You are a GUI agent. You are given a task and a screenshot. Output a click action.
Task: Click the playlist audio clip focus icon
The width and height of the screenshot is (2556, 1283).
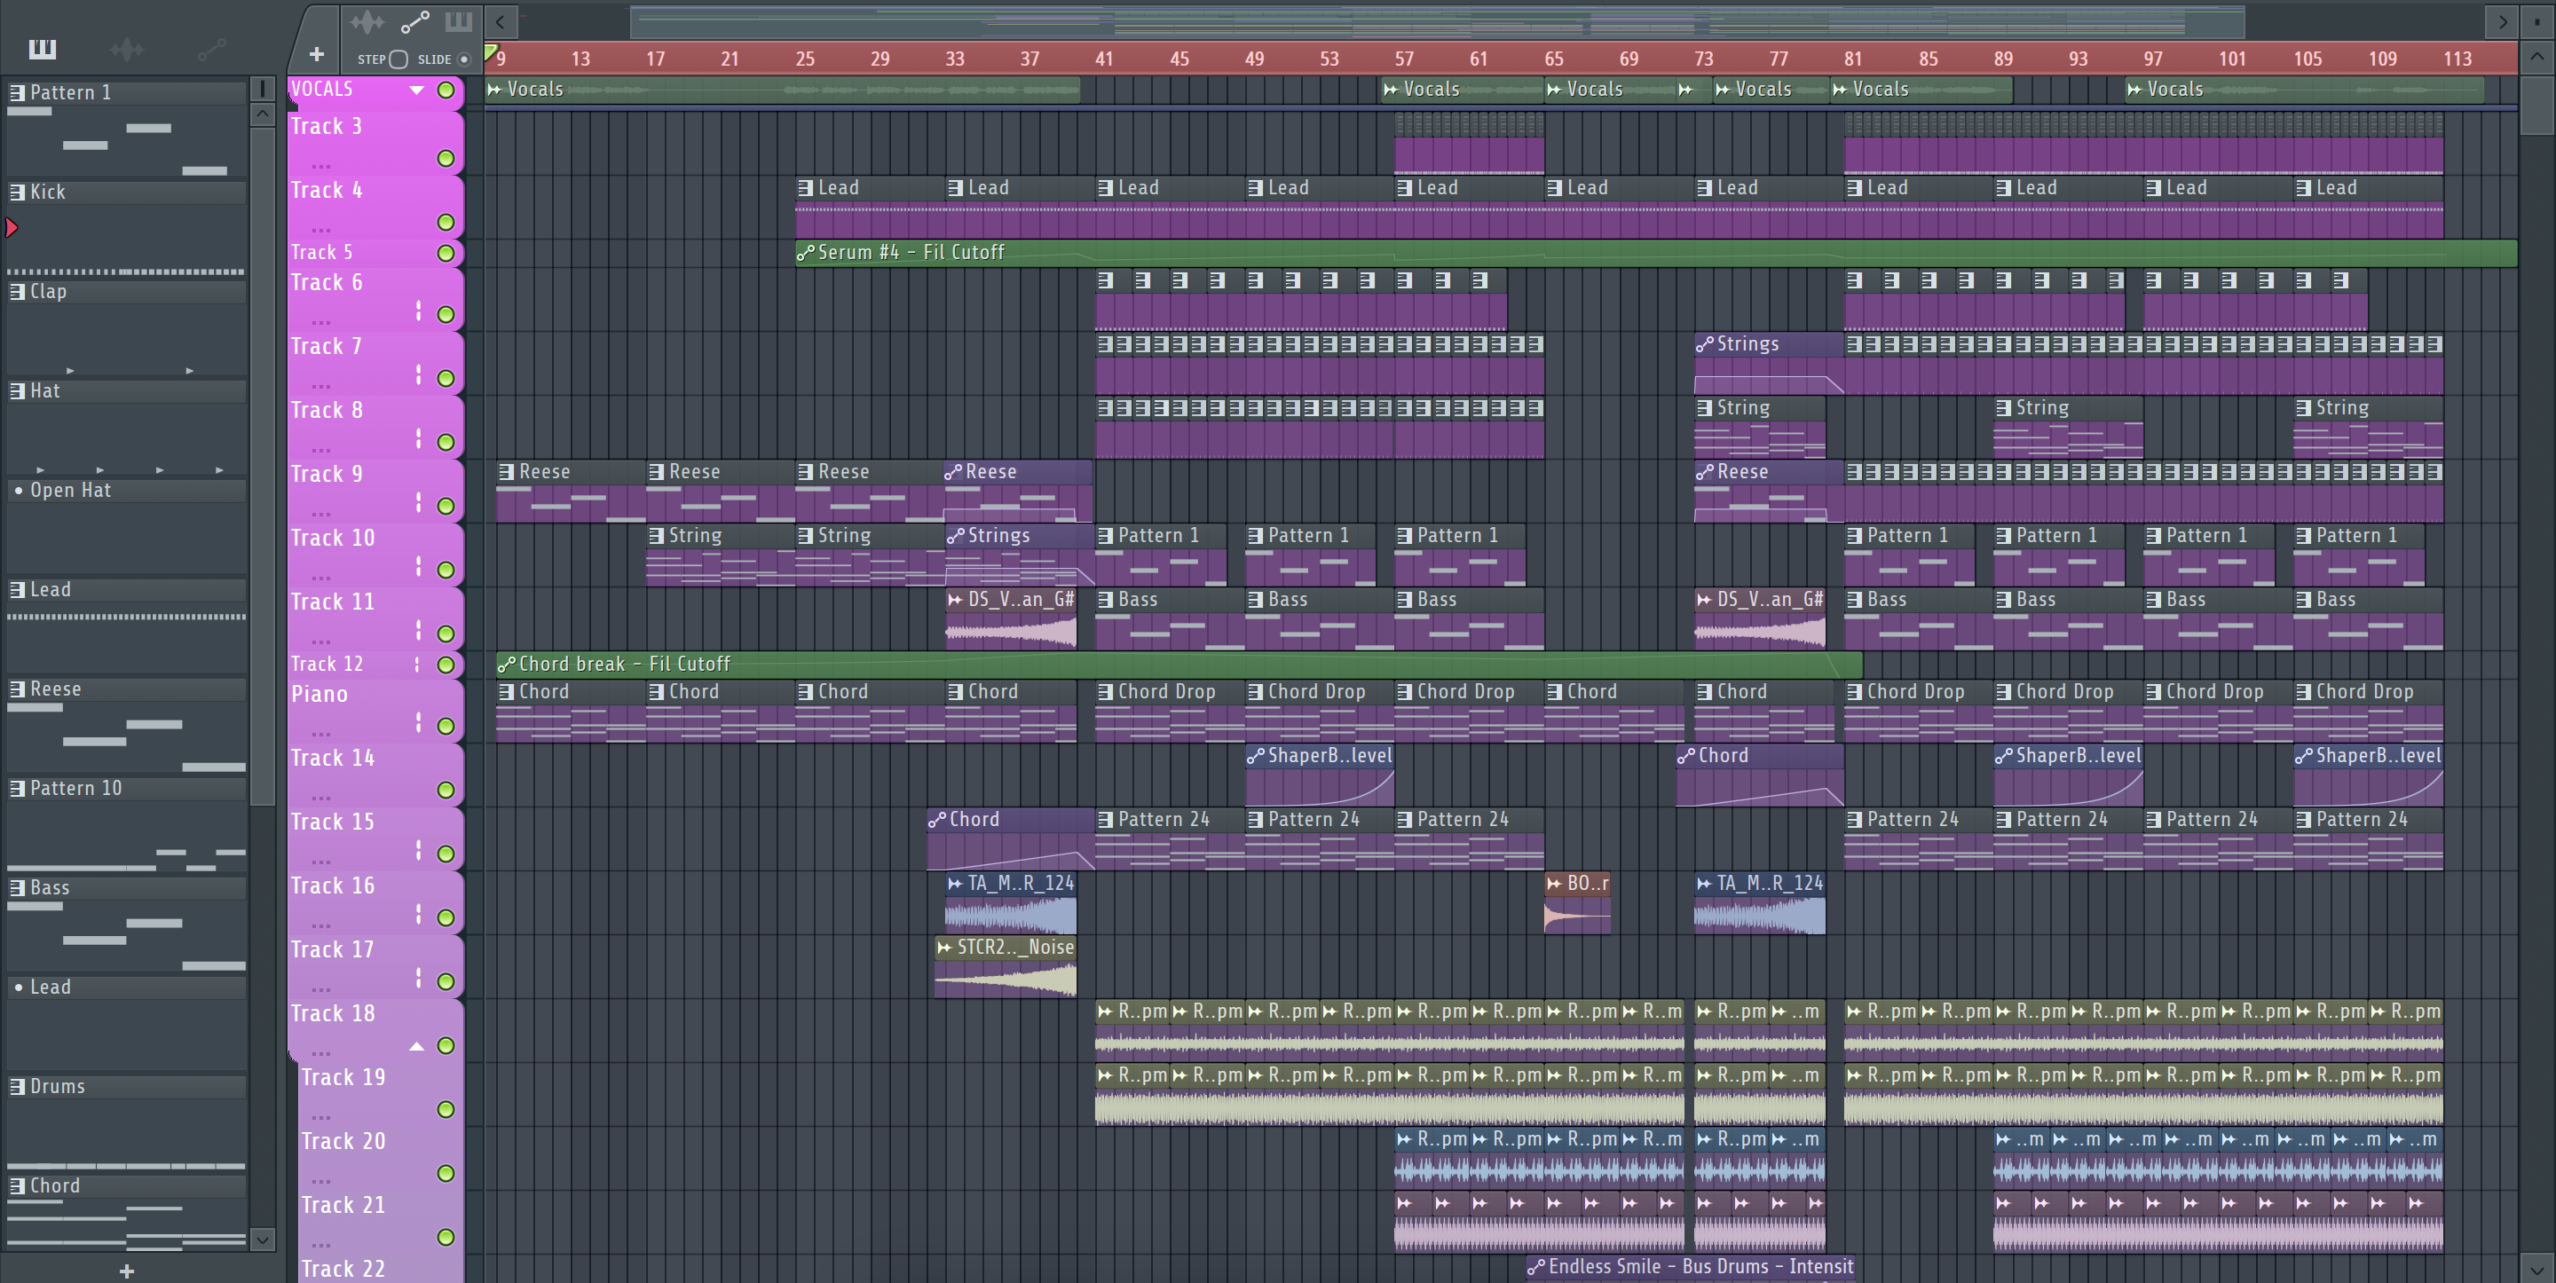point(367,20)
